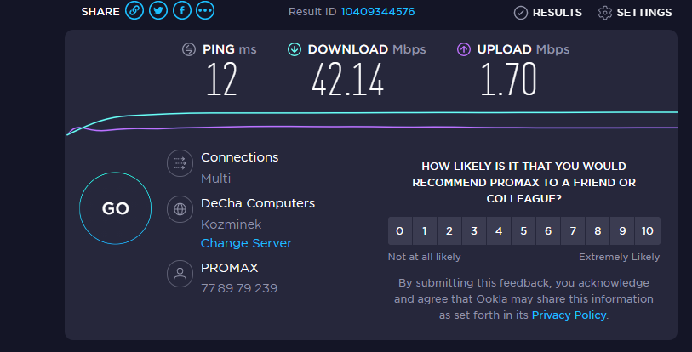The image size is (692, 352).
Task: Click the Results checkmark icon
Action: (x=521, y=13)
